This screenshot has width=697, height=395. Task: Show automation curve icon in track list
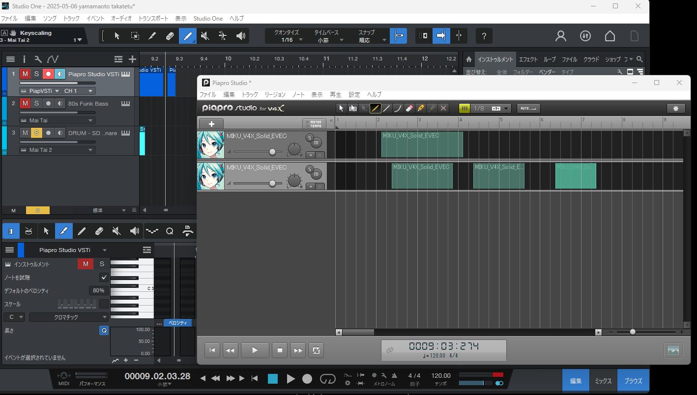coord(53,59)
